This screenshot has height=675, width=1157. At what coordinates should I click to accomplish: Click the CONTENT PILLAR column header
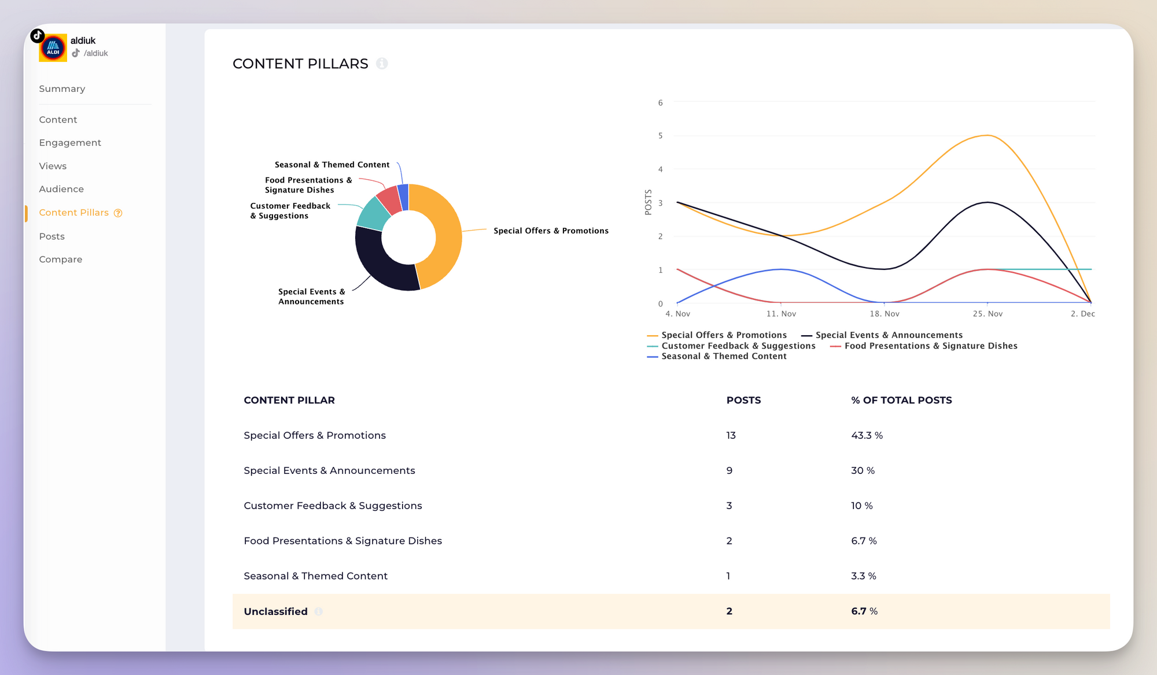point(289,400)
